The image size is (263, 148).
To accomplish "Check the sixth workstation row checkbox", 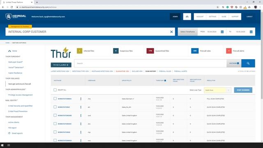I will 55,140.
